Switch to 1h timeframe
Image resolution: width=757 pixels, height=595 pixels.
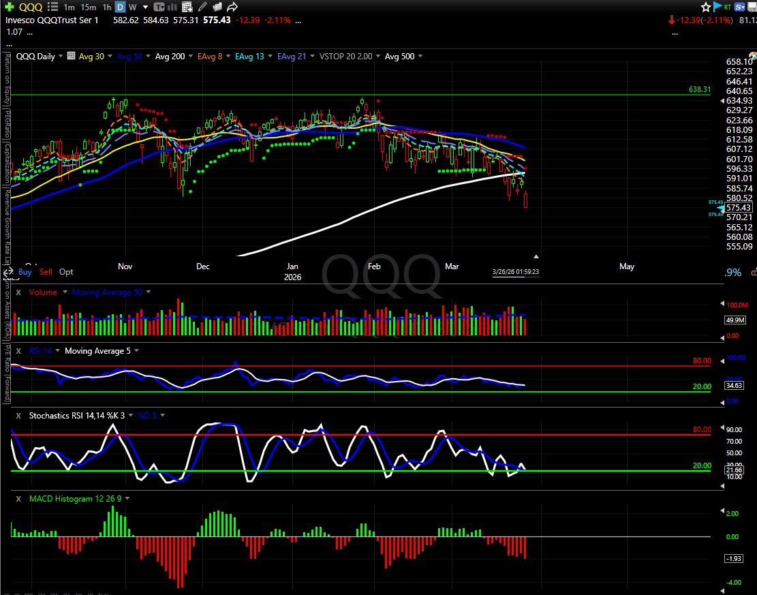(x=107, y=7)
